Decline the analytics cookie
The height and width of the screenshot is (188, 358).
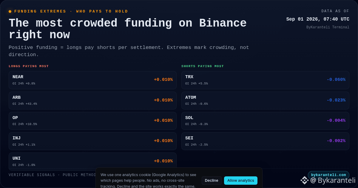pos(212,181)
